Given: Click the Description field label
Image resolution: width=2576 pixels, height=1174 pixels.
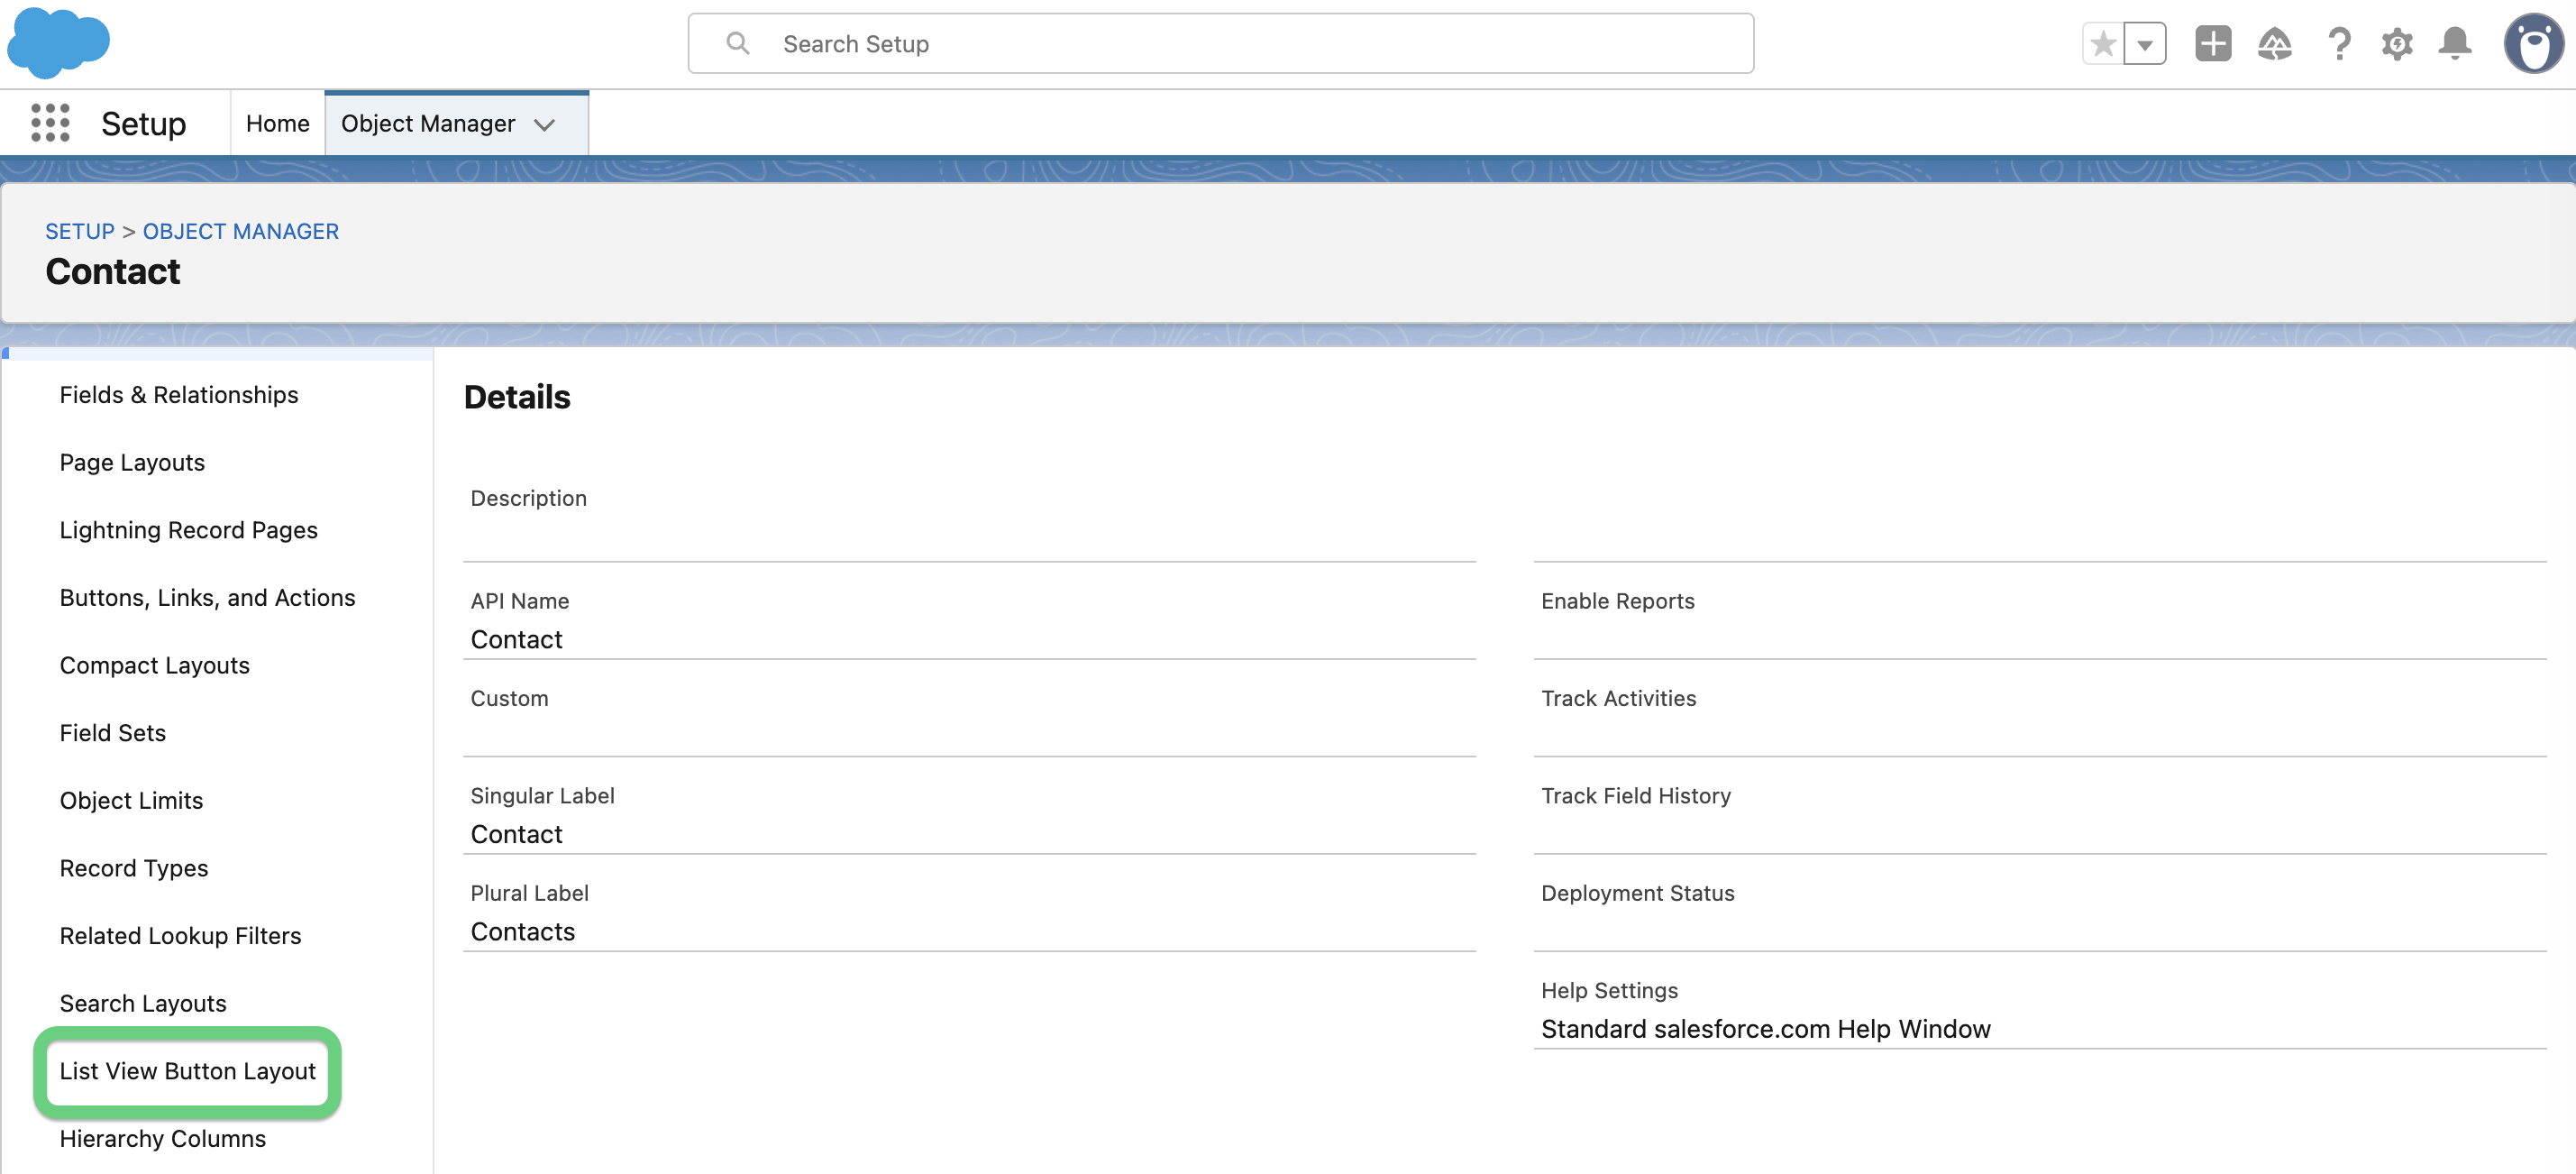Looking at the screenshot, I should (x=529, y=499).
